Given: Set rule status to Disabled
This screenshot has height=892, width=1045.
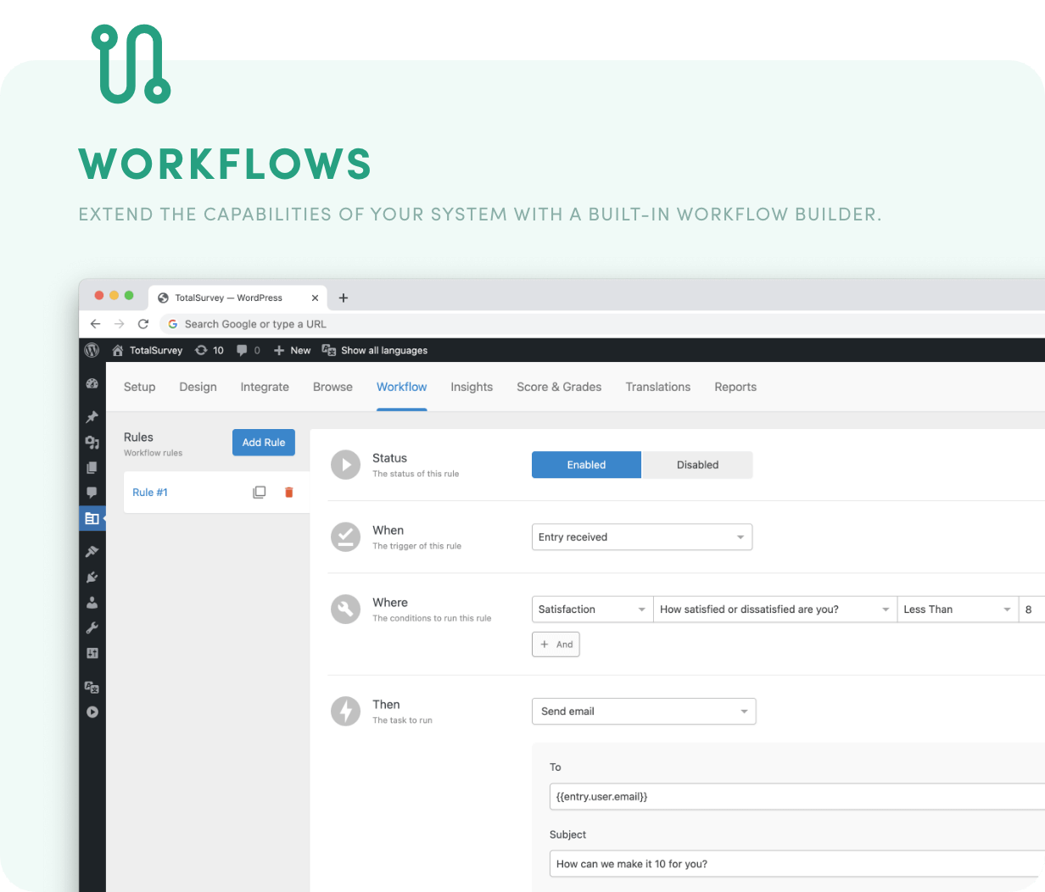Looking at the screenshot, I should coord(697,465).
